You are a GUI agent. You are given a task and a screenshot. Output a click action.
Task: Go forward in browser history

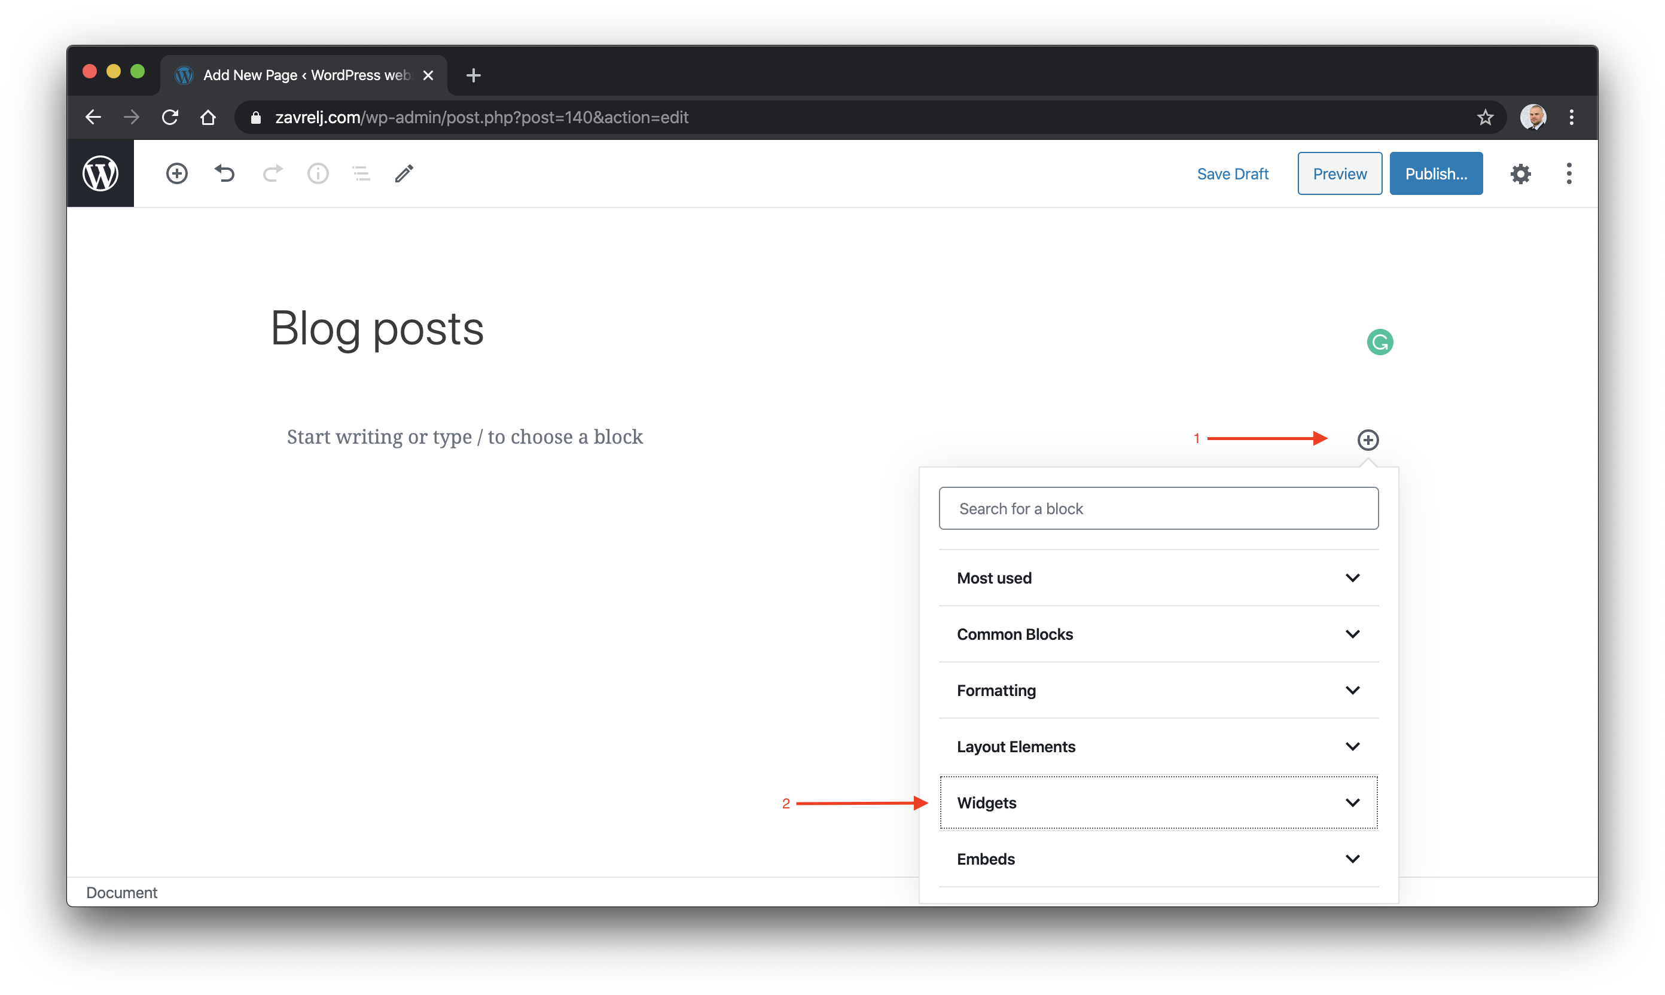coord(132,117)
